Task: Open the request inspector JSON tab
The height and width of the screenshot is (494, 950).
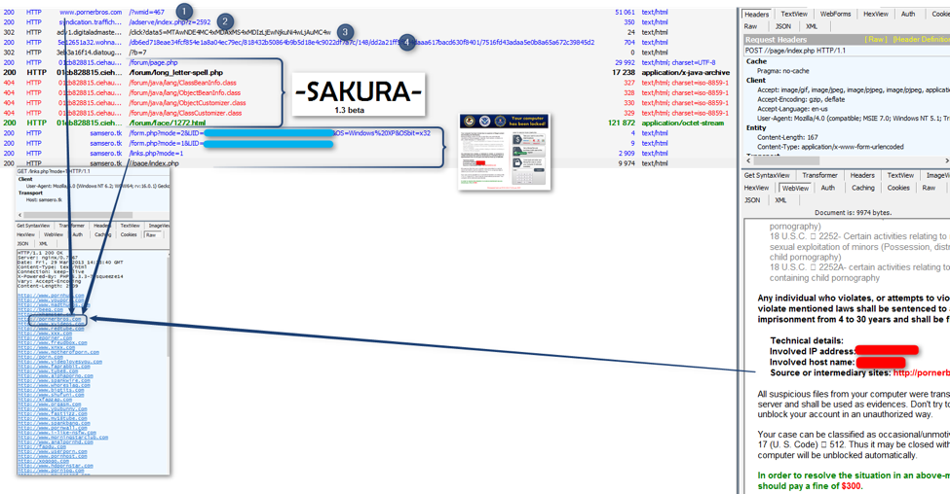Action: (782, 26)
